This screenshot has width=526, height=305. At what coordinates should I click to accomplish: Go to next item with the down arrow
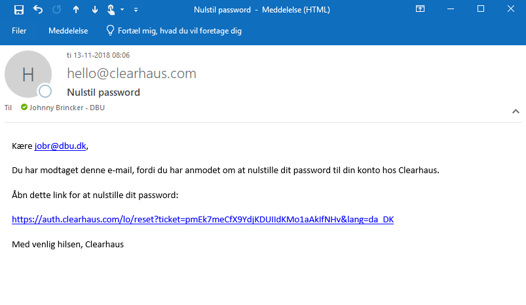(94, 10)
